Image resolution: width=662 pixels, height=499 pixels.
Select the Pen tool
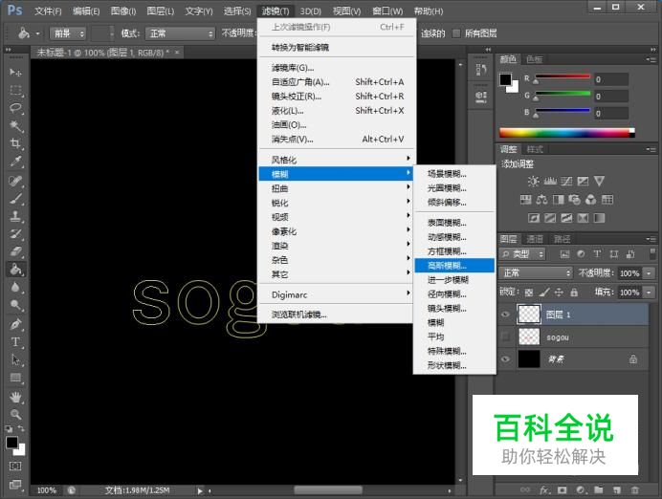click(15, 324)
